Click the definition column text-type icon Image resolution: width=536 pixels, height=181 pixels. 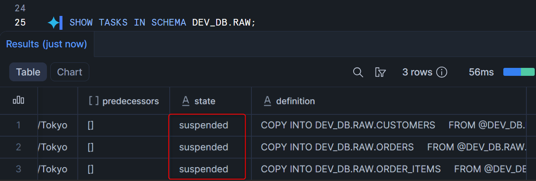(x=267, y=101)
